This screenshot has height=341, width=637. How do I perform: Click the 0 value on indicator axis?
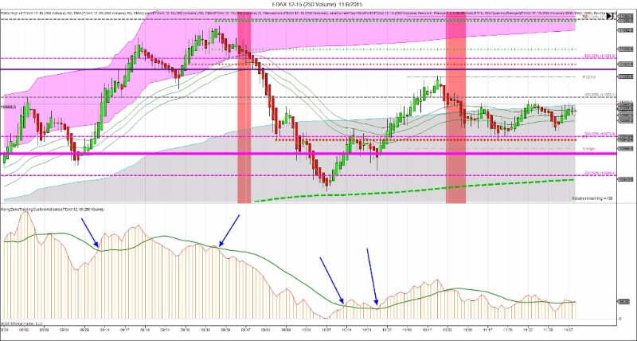click(x=620, y=319)
